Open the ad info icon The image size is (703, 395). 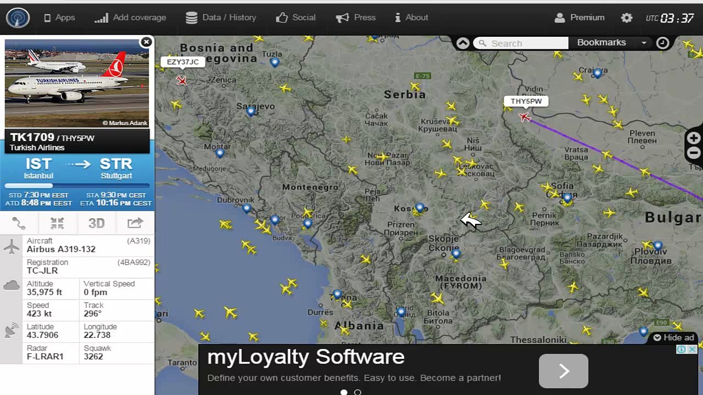coord(681,349)
